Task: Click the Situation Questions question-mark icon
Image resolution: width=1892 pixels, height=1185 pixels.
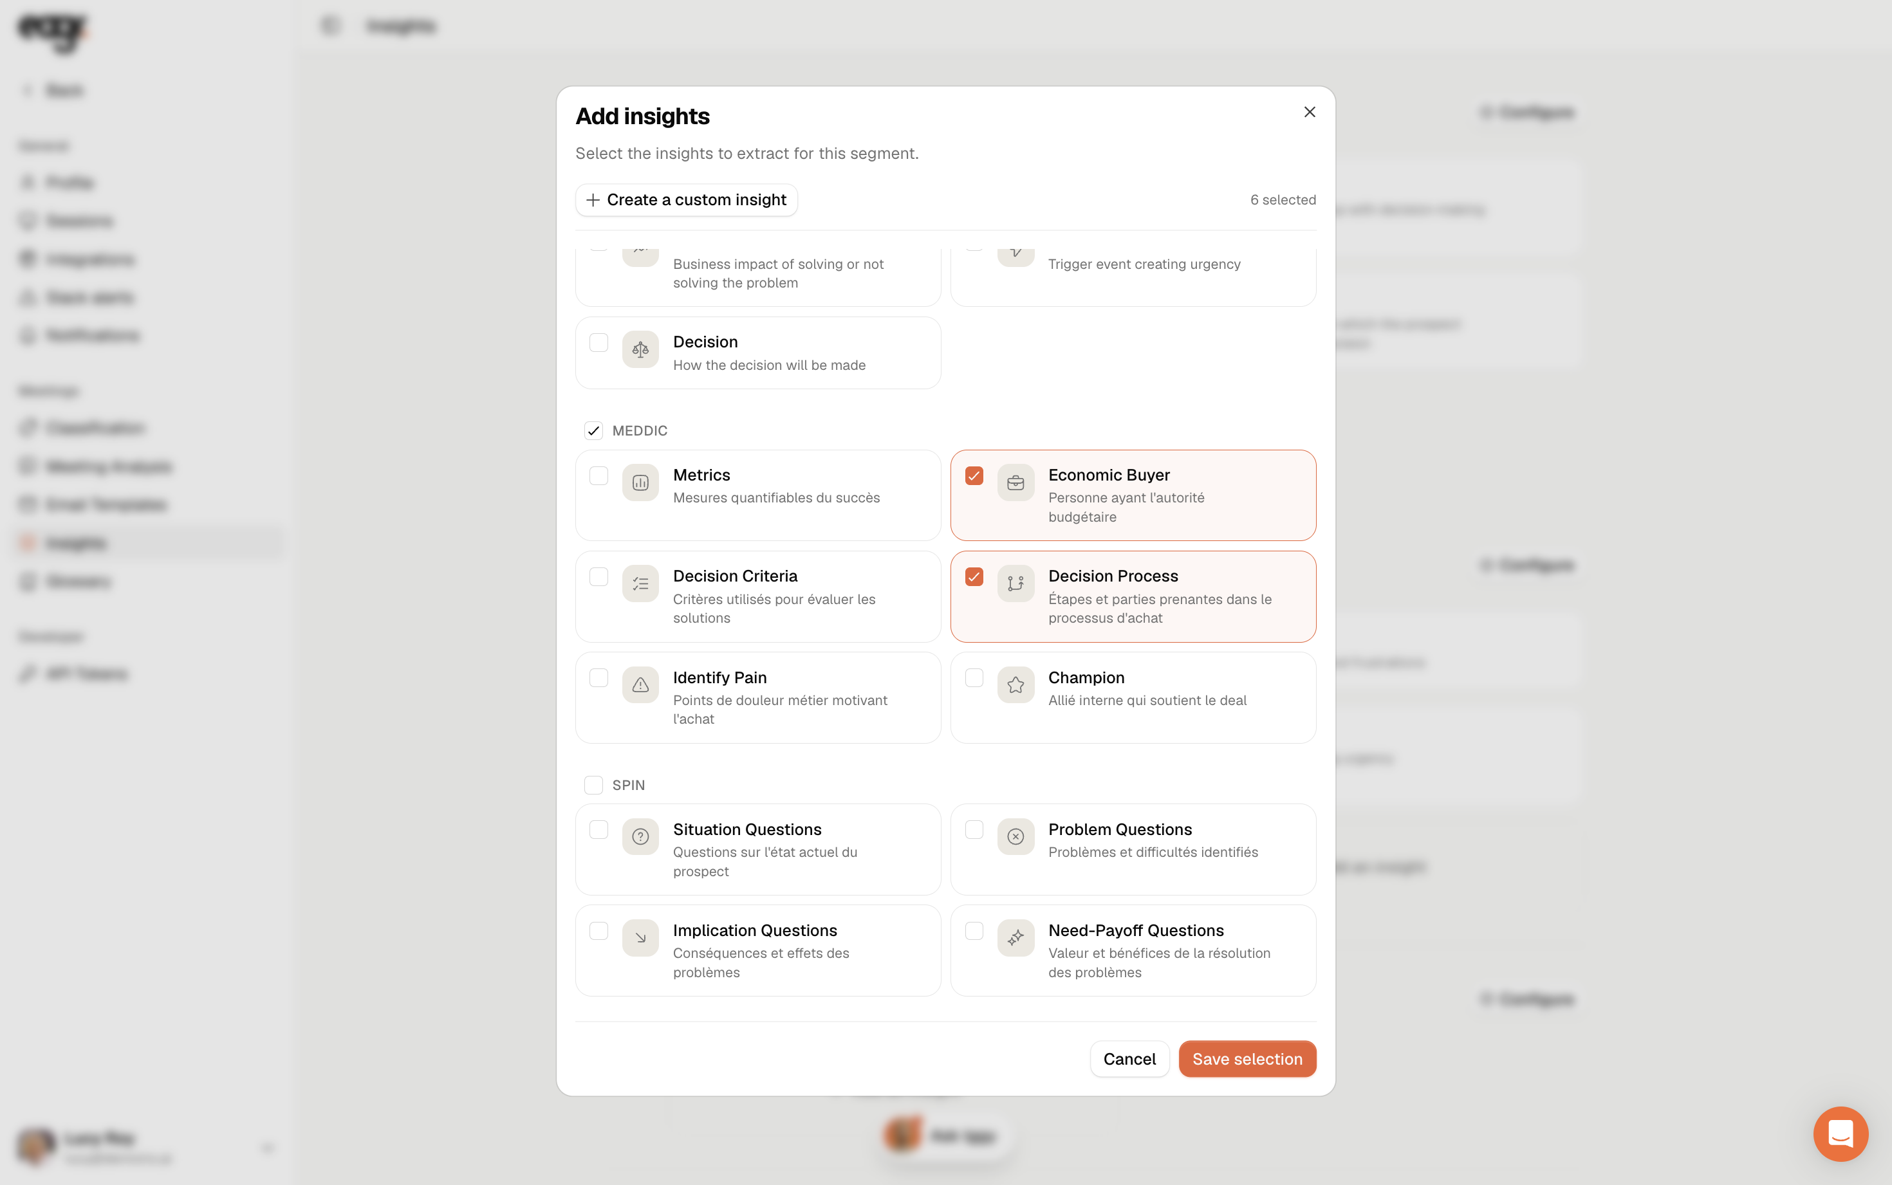Action: point(640,837)
